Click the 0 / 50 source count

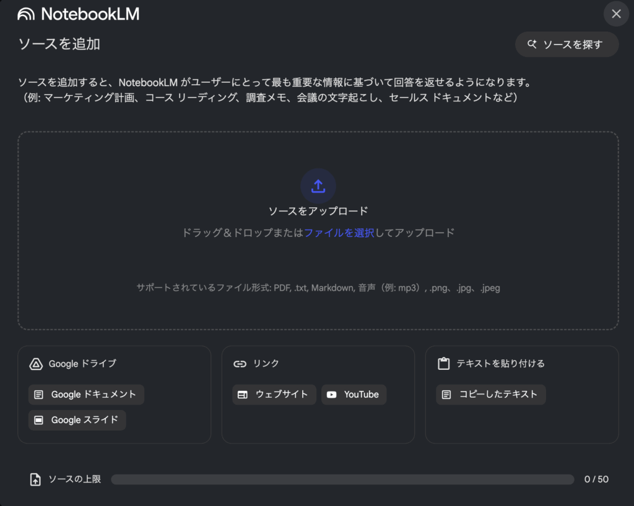coord(596,479)
